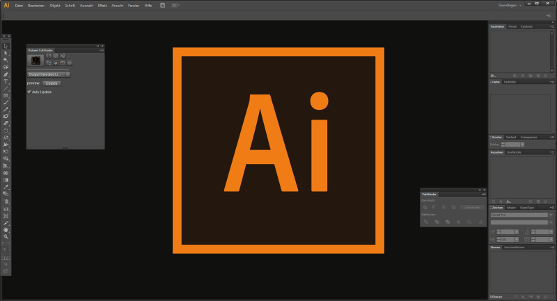Select the Eyedropper tool
Image resolution: width=557 pixels, height=301 pixels.
tap(6, 187)
